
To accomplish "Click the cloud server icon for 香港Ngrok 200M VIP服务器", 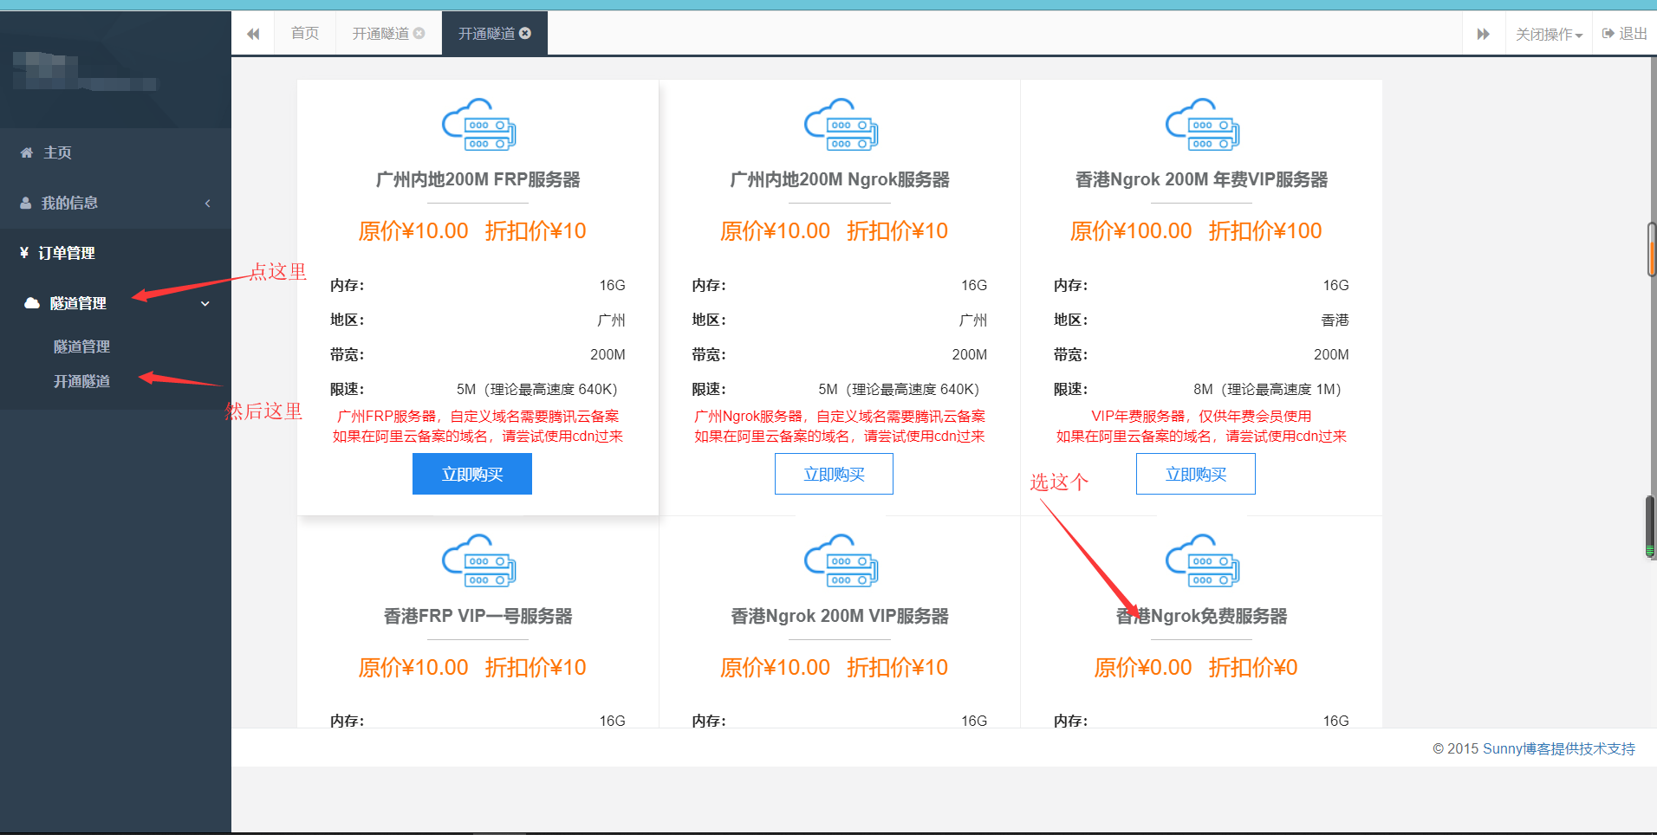I will (x=840, y=560).
